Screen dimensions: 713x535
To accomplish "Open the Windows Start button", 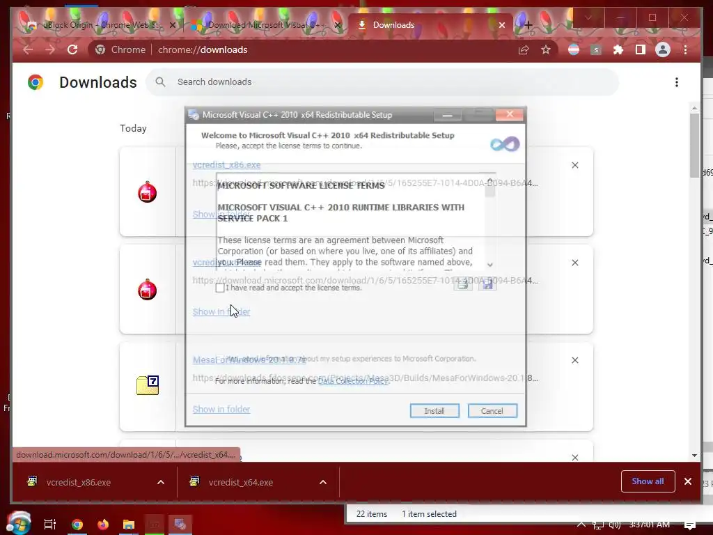I will 19,523.
